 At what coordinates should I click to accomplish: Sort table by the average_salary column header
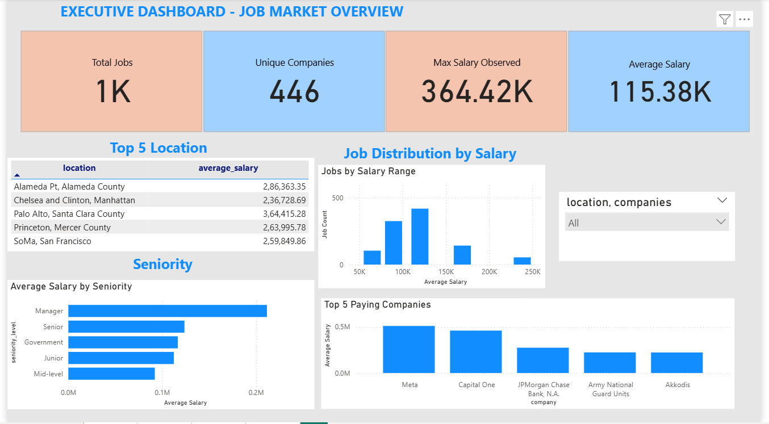228,167
